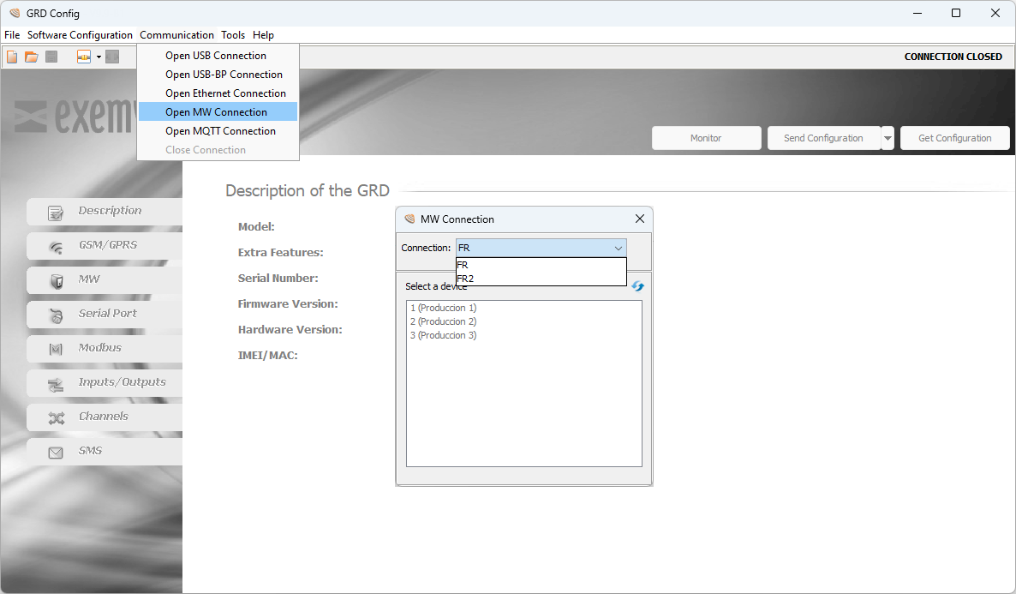Select Open MQTT Connection menu entry

[220, 131]
